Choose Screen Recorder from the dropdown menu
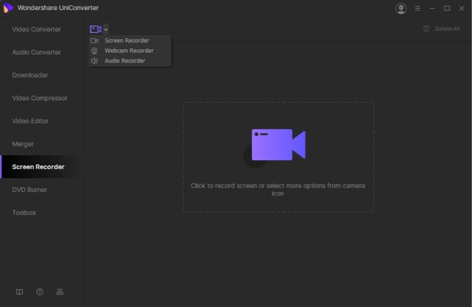Viewport: 472px width, 307px height. 130,40
